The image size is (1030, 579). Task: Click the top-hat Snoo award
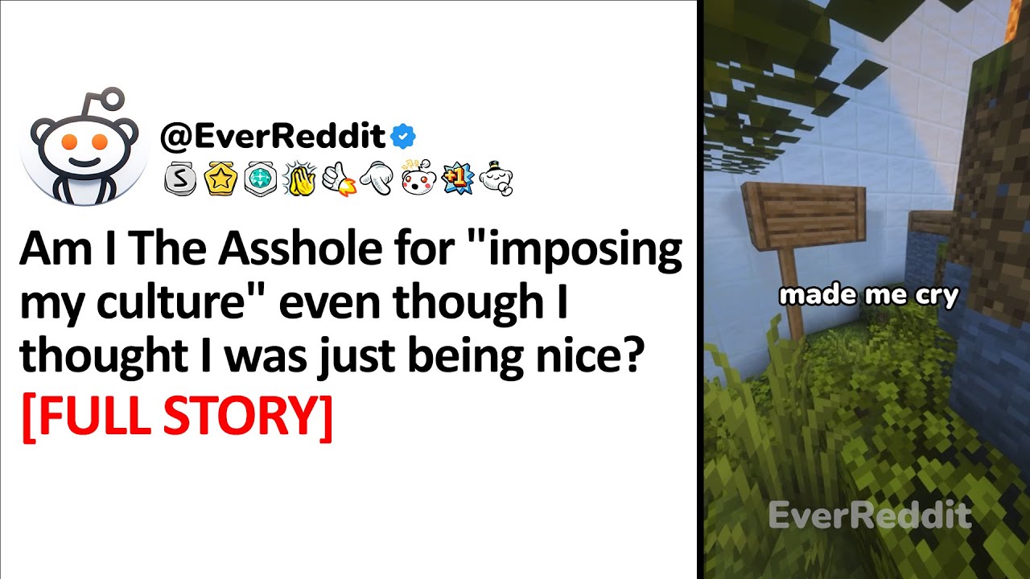pyautogui.click(x=496, y=179)
